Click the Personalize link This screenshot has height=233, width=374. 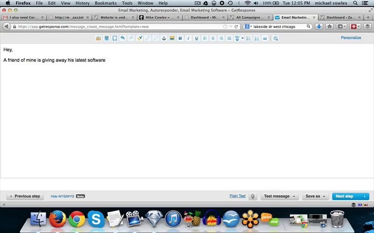[x=351, y=37]
